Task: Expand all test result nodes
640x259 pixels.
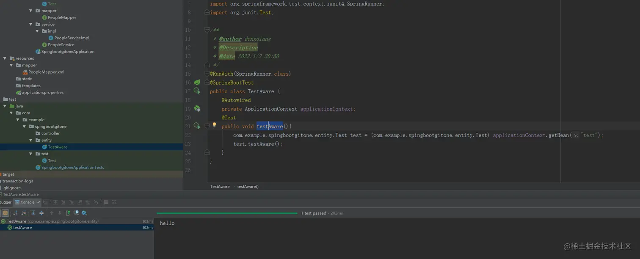Action: pyautogui.click(x=33, y=213)
